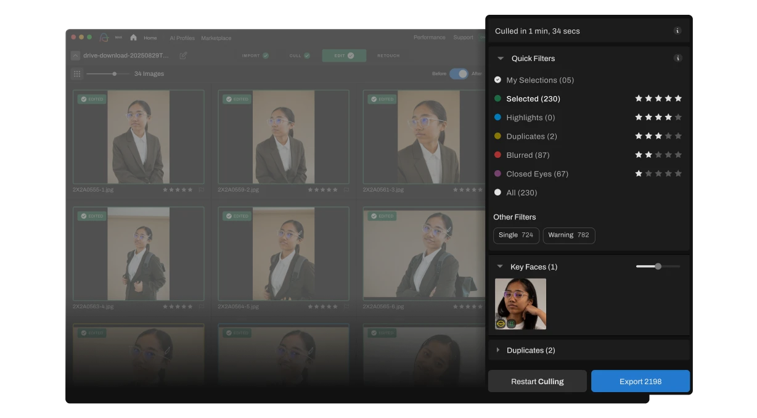
Task: Collapse the Key Faces section
Action: click(500, 267)
